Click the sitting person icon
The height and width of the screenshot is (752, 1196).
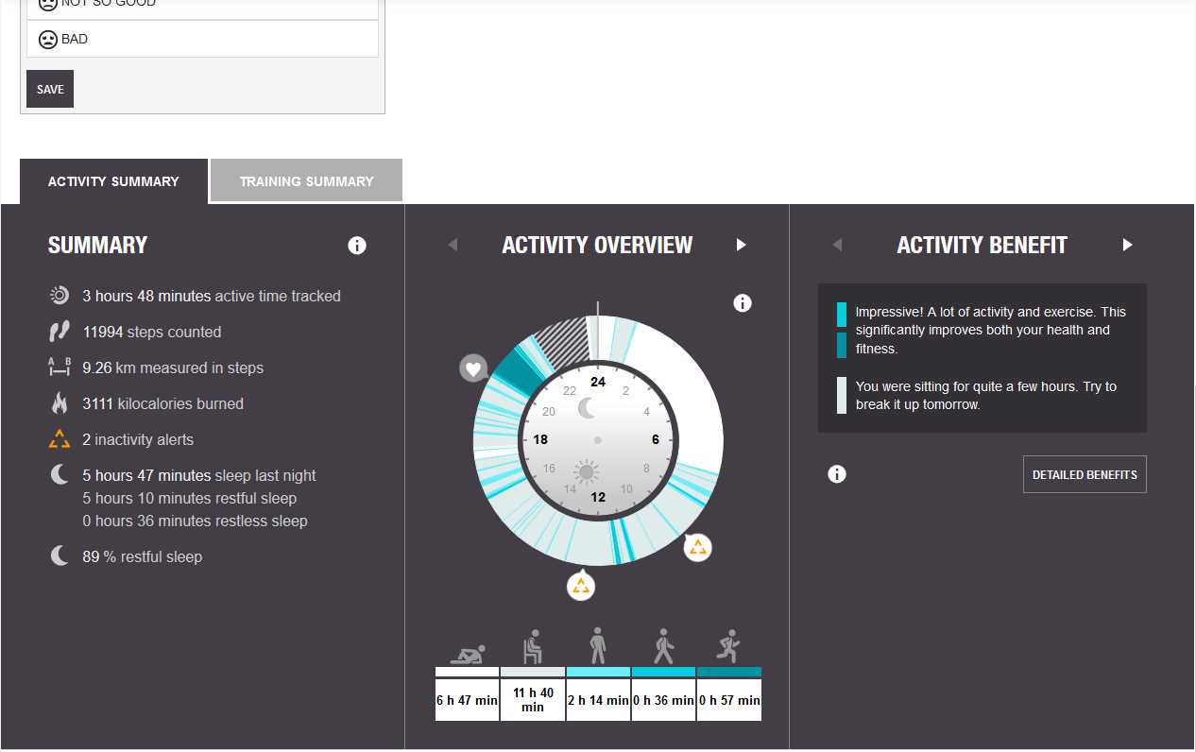point(533,647)
